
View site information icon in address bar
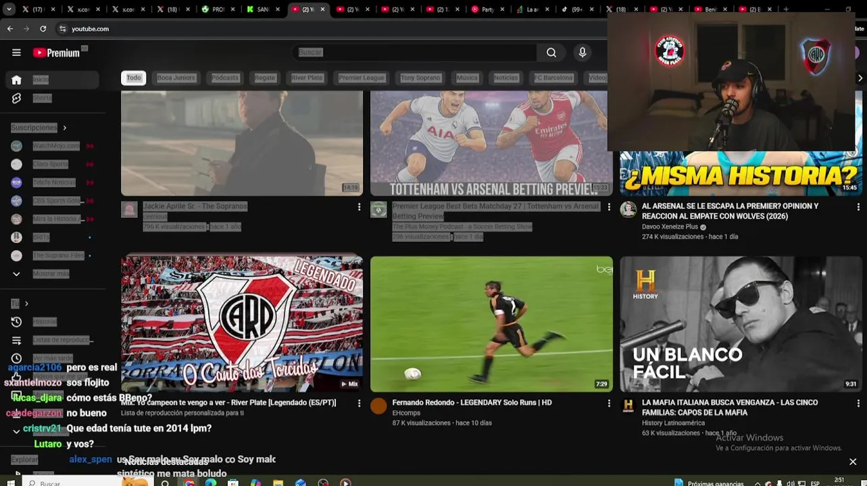[62, 29]
